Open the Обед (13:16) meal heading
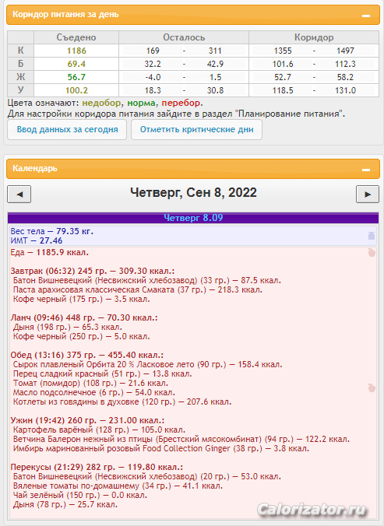 (x=87, y=355)
